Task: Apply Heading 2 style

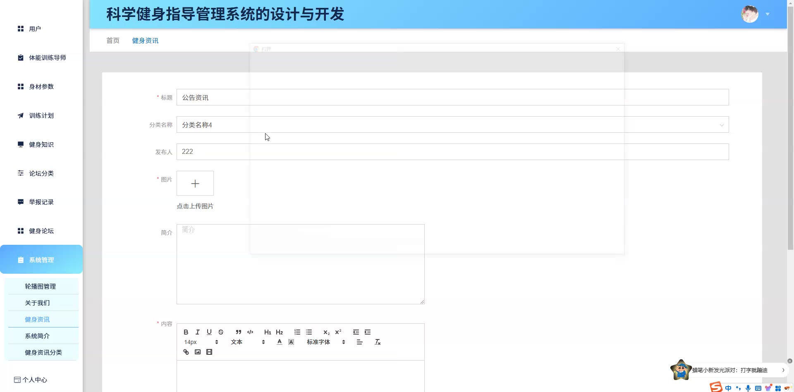Action: point(280,332)
